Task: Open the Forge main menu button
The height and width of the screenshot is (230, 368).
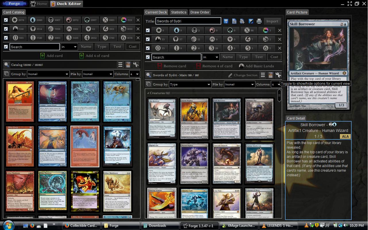Action: (14, 4)
